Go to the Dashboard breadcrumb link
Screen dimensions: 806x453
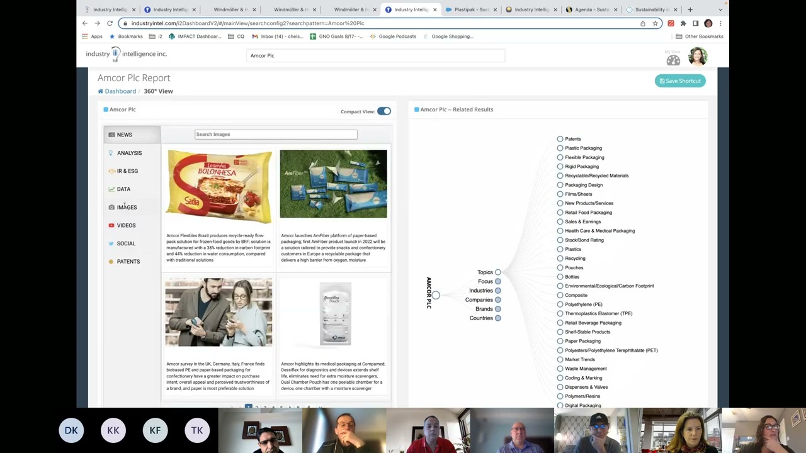click(x=117, y=91)
